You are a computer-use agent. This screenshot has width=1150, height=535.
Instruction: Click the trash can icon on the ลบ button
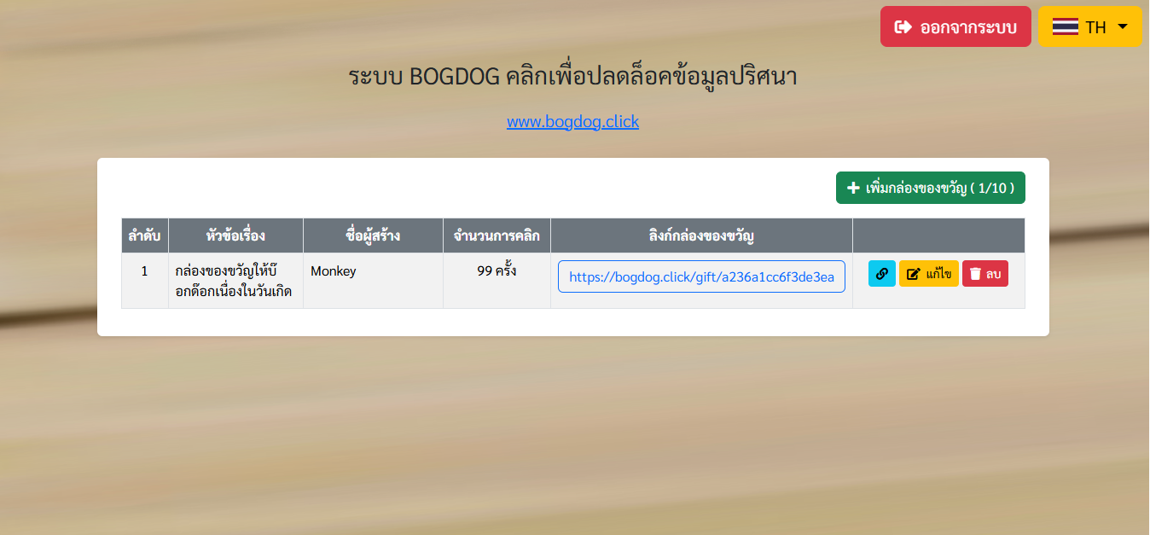coord(975,274)
